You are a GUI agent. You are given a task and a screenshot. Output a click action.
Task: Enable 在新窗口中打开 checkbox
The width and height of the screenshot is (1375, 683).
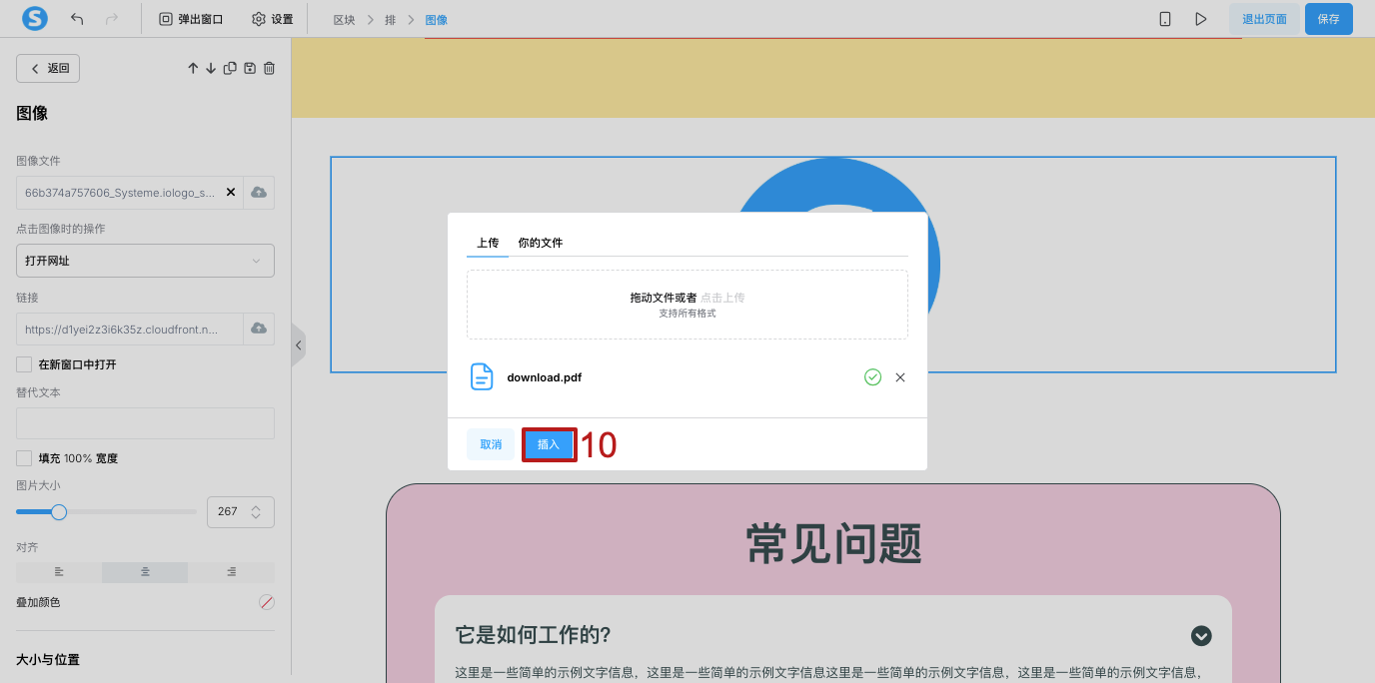click(x=24, y=364)
